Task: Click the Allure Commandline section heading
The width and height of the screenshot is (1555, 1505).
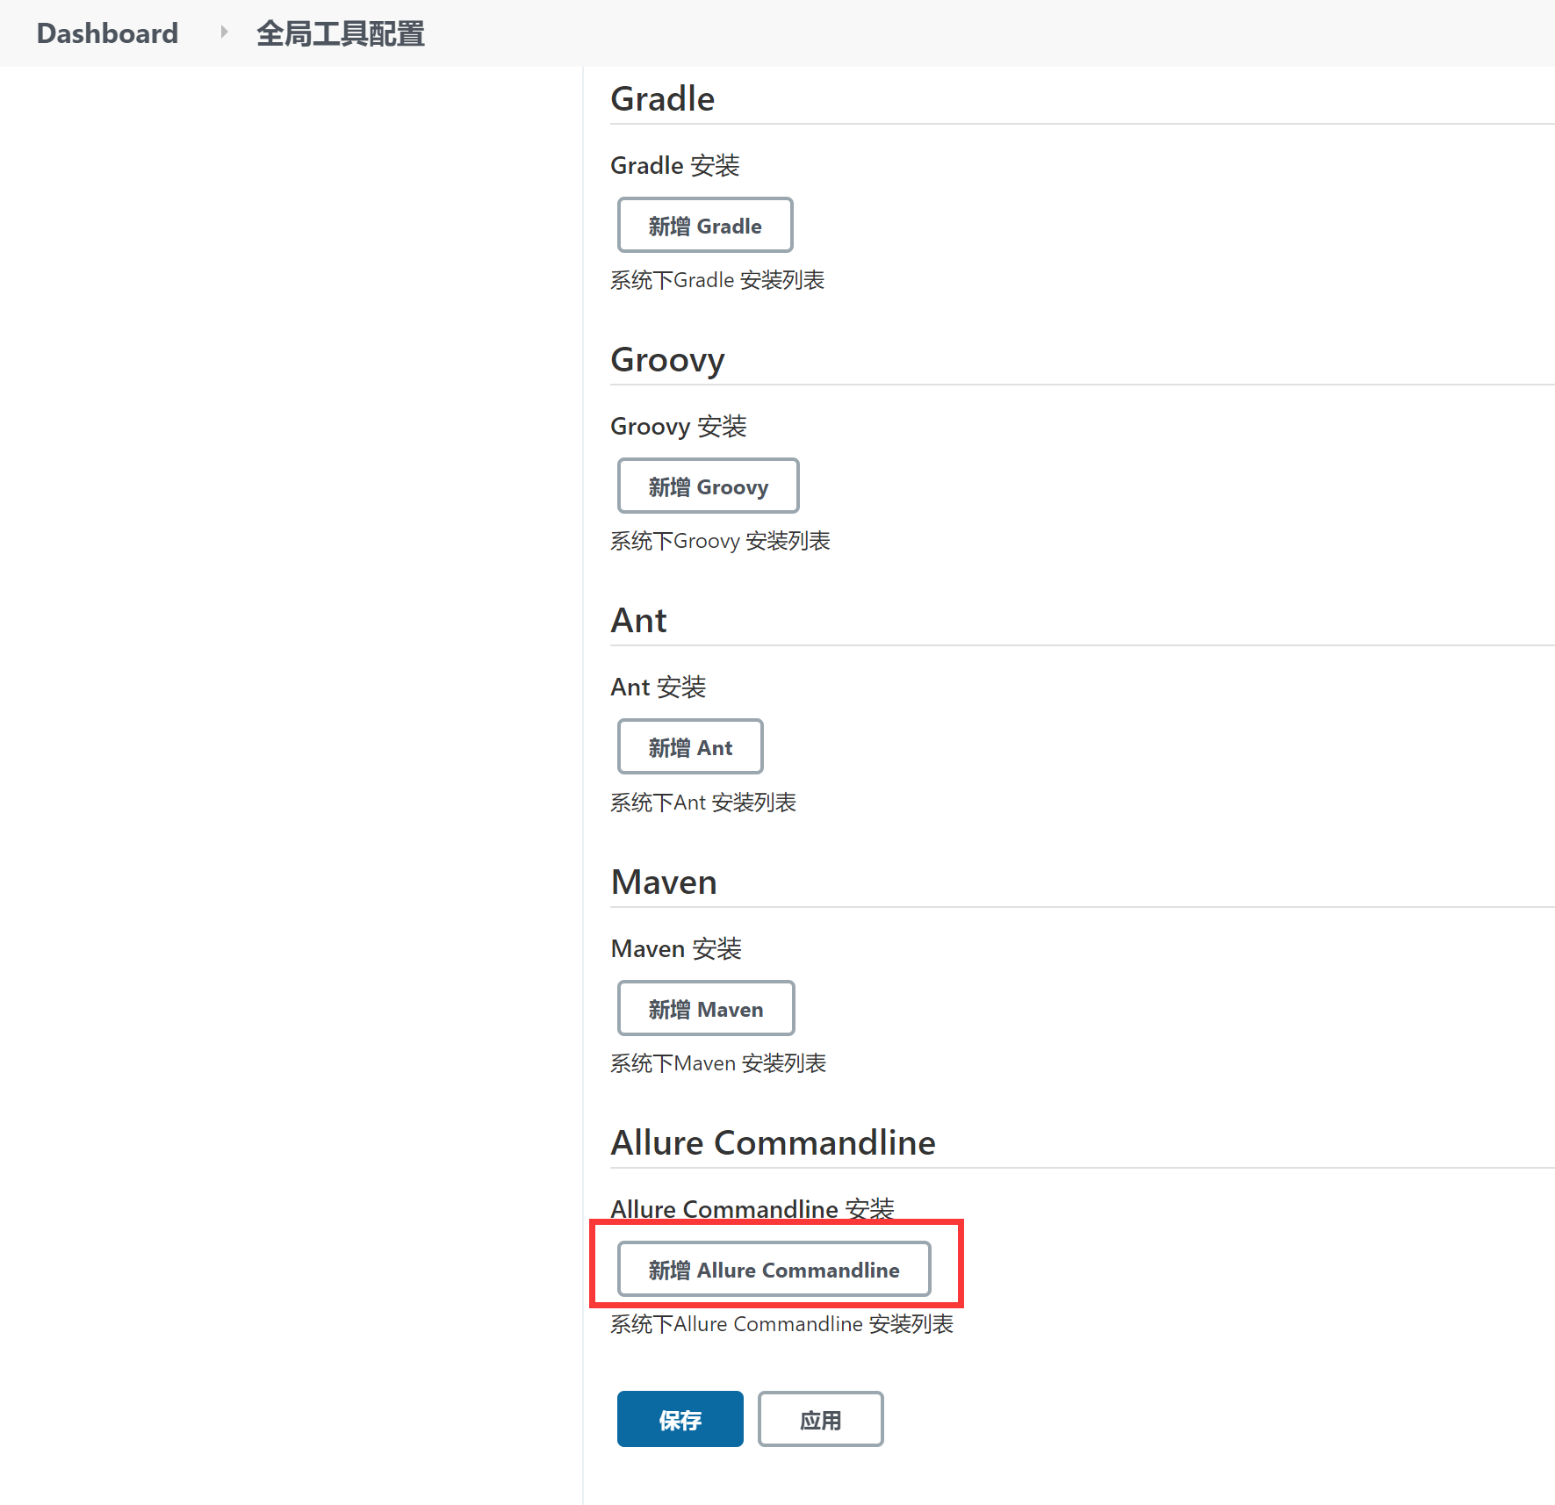Action: (773, 1143)
